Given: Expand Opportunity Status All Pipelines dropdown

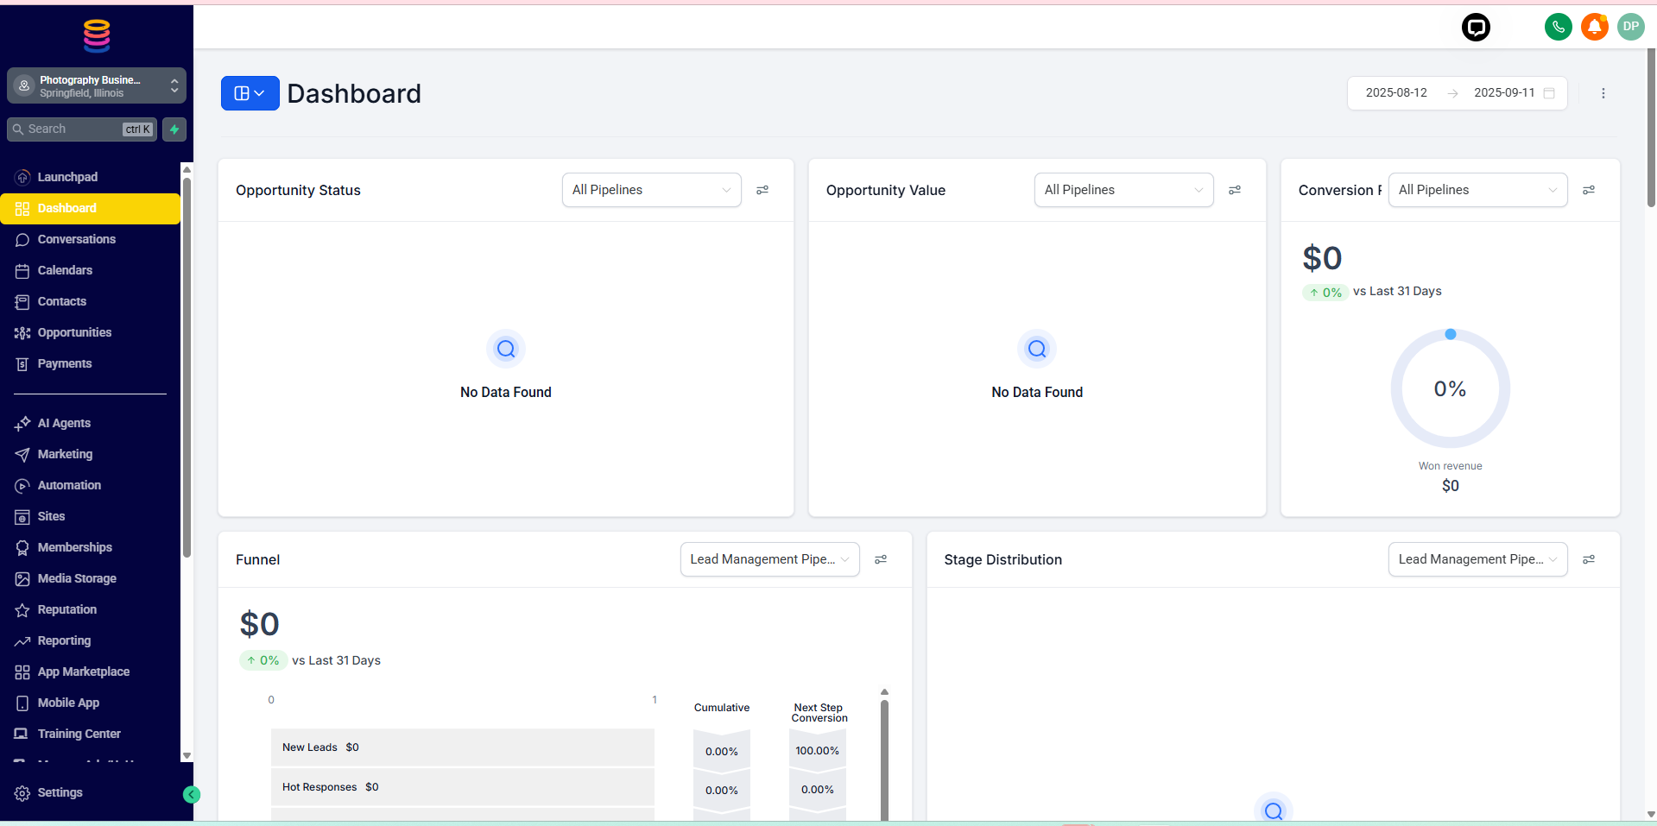Looking at the screenshot, I should [x=651, y=190].
